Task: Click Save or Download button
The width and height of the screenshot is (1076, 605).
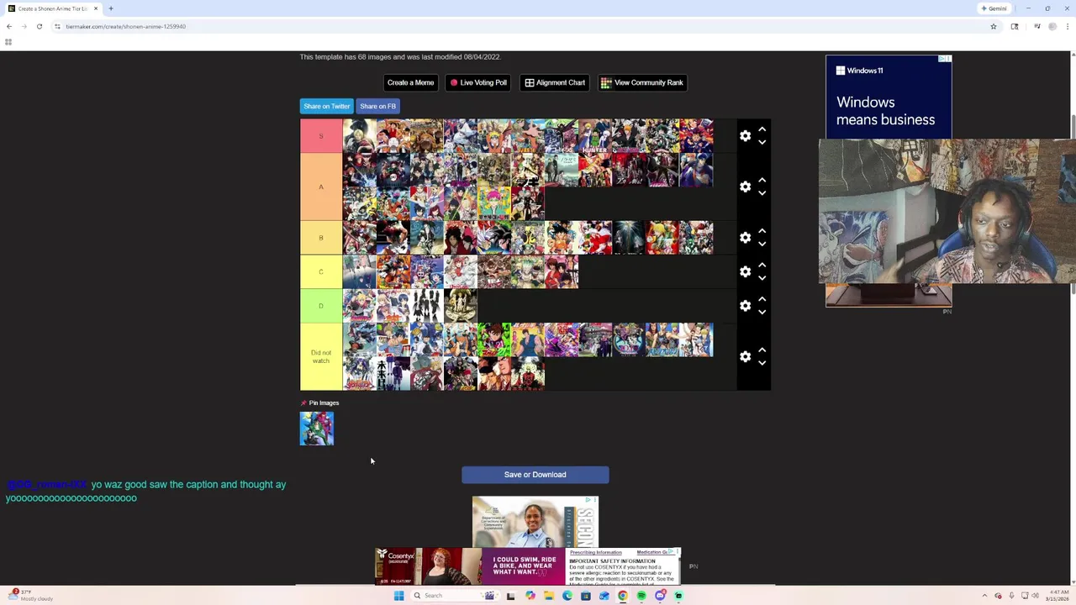Action: pyautogui.click(x=535, y=475)
